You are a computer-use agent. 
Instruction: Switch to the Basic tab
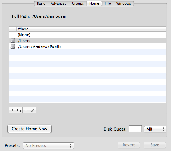41,3
